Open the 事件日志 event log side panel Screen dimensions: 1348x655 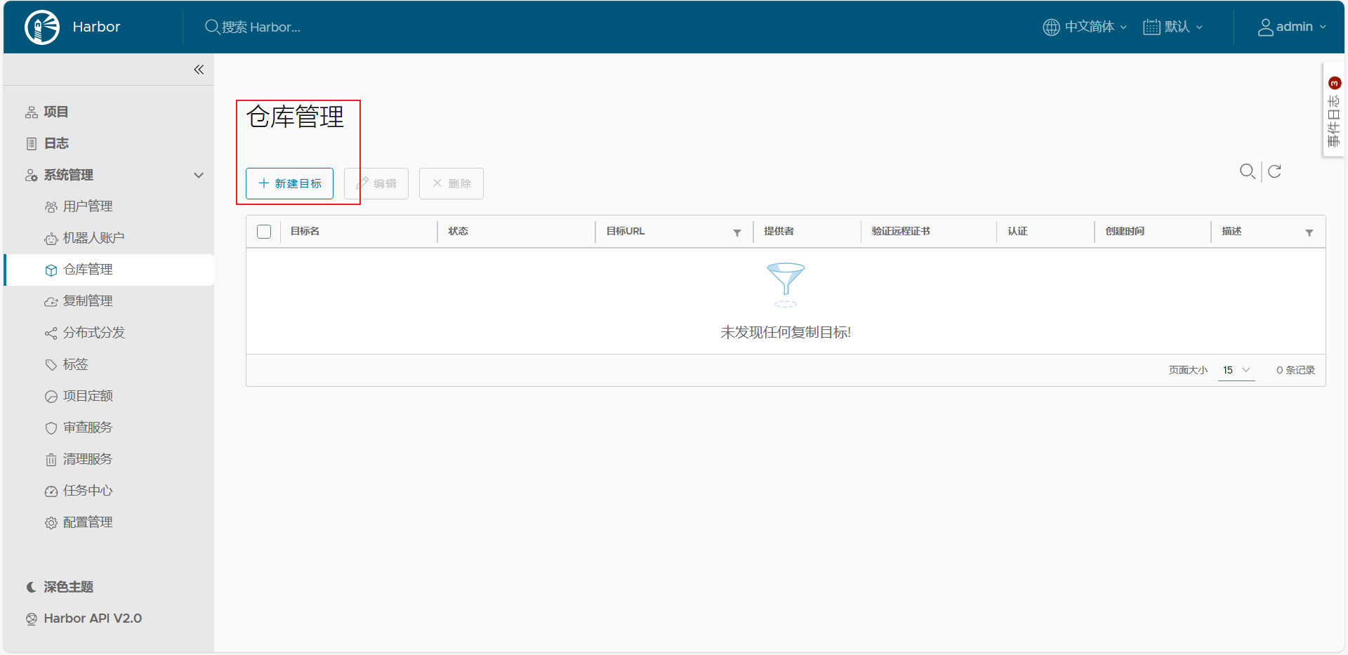[x=1334, y=111]
